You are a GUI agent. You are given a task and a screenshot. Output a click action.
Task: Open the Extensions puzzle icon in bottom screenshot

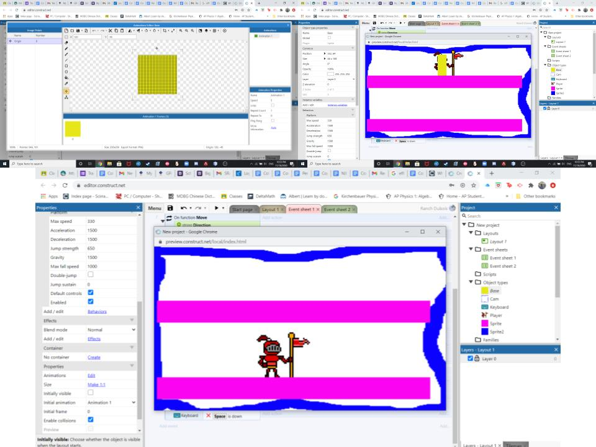click(x=531, y=185)
